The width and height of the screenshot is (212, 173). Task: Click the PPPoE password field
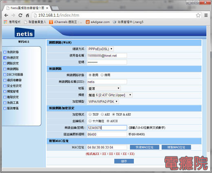(107, 62)
